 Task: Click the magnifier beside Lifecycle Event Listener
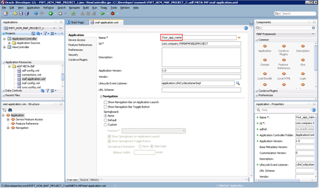pos(238,83)
